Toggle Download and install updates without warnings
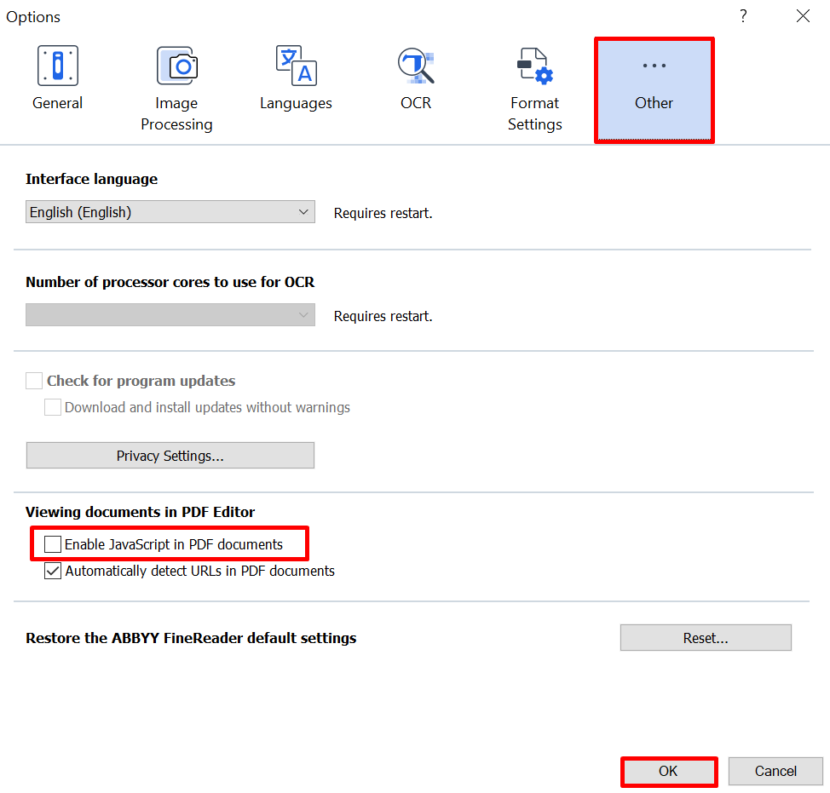 click(53, 407)
